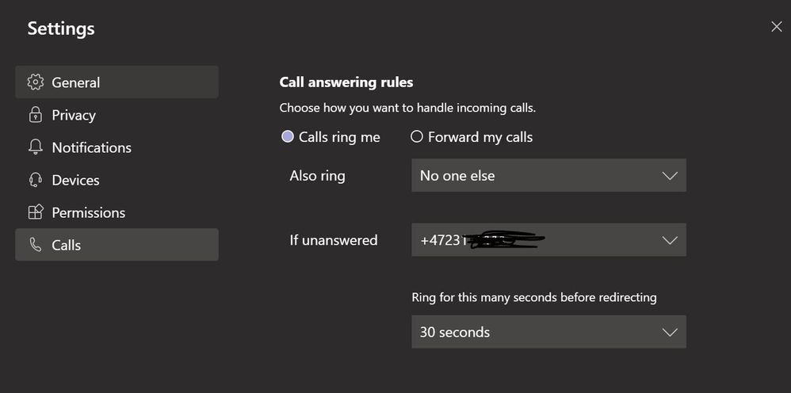Select the Calls ring me option

click(288, 137)
